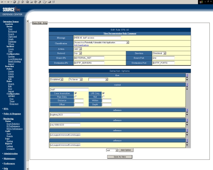Move the flow option down with its arrow
The image size is (213, 170).
(x=187, y=80)
